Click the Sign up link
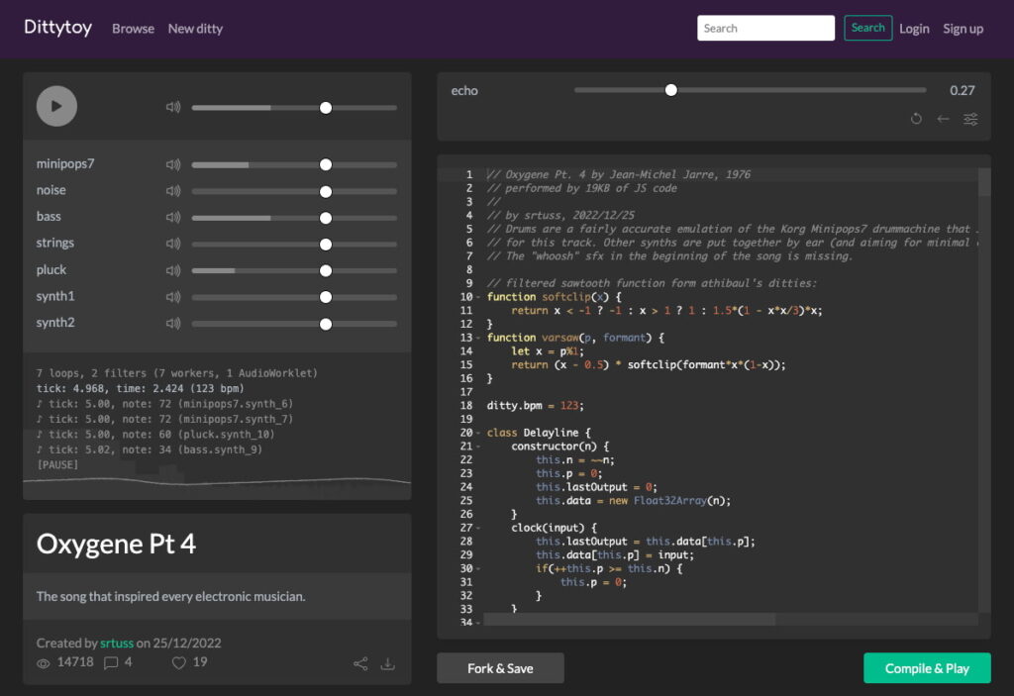This screenshot has width=1014, height=696. coord(963,29)
